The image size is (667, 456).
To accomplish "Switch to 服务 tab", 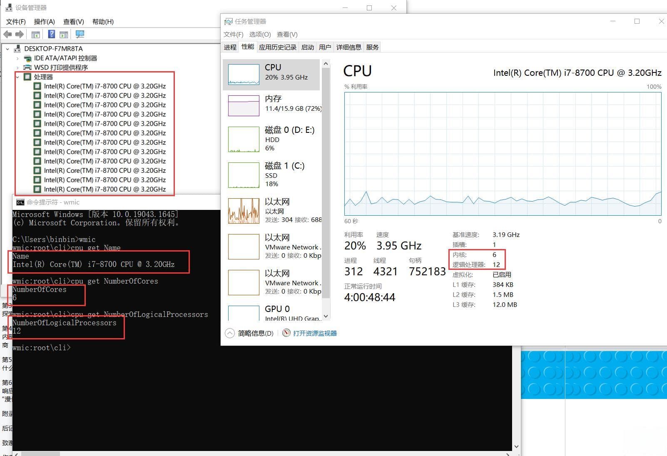I will 373,47.
